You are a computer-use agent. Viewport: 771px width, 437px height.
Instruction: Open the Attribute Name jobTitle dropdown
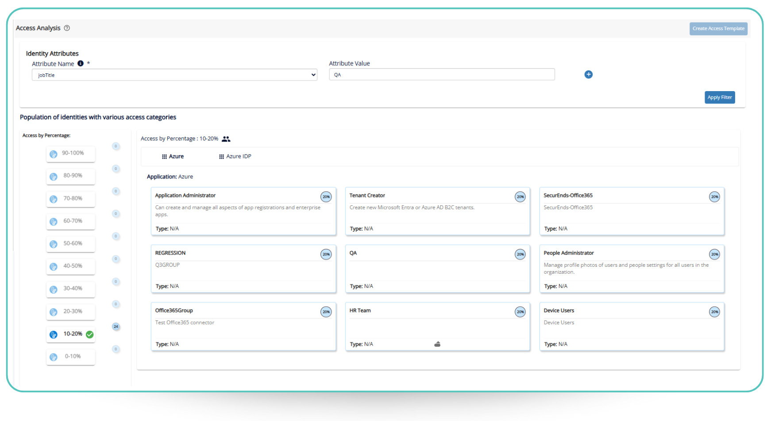pos(174,75)
